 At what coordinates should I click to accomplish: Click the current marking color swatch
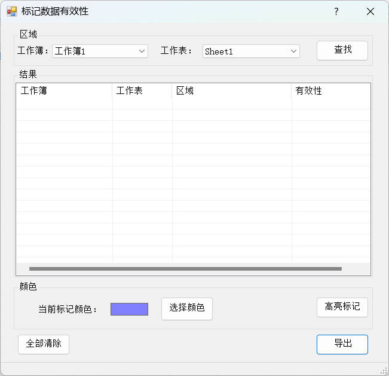click(x=129, y=309)
